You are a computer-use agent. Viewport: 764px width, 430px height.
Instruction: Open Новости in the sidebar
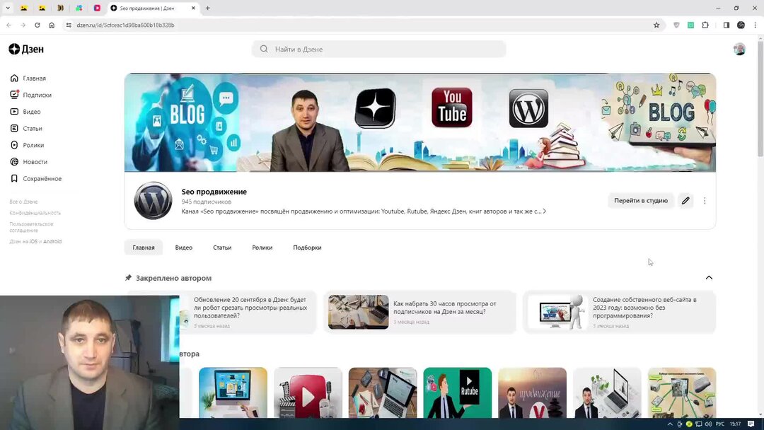click(x=29, y=162)
